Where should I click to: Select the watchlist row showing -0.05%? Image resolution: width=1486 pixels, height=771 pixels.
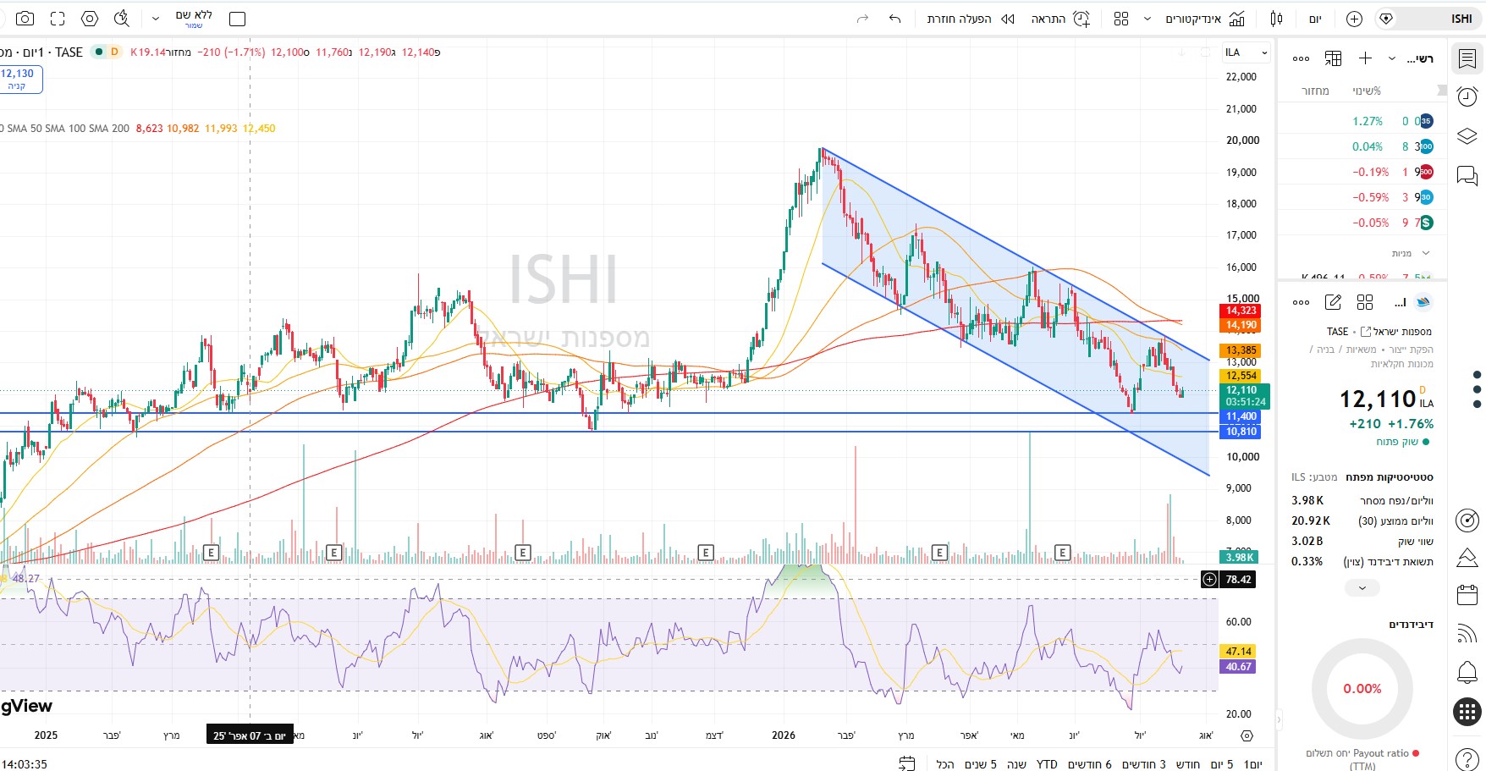point(1362,223)
